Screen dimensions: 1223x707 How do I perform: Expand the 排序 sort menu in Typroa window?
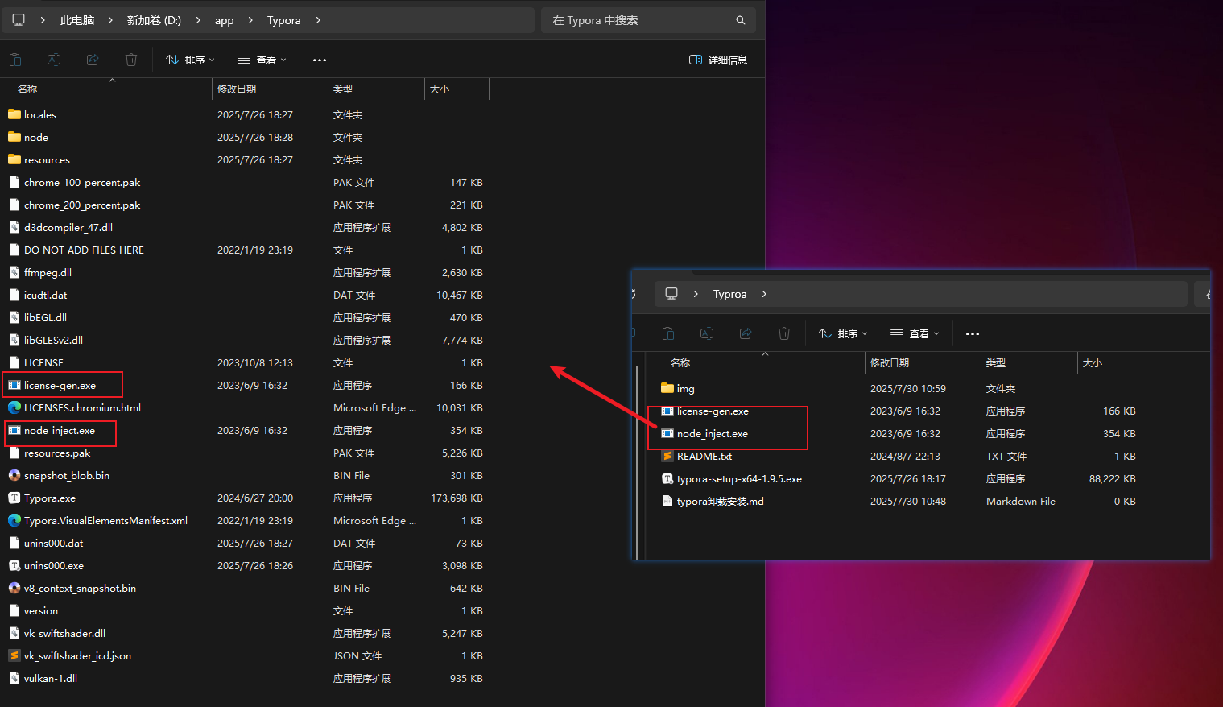click(843, 333)
